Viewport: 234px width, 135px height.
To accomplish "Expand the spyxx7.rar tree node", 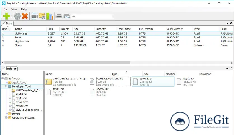I will (10, 102).
